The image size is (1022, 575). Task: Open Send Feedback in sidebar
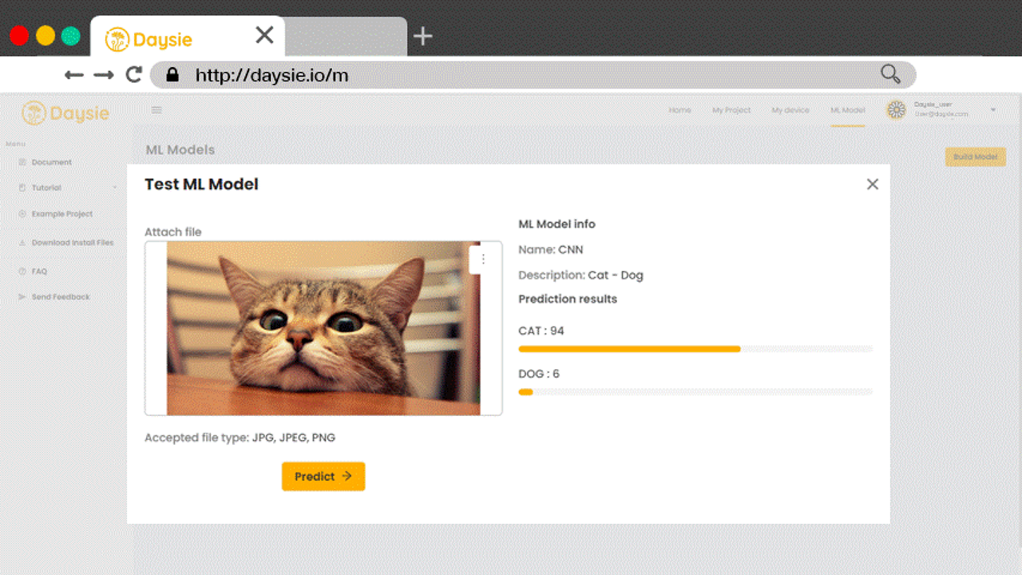tap(61, 297)
